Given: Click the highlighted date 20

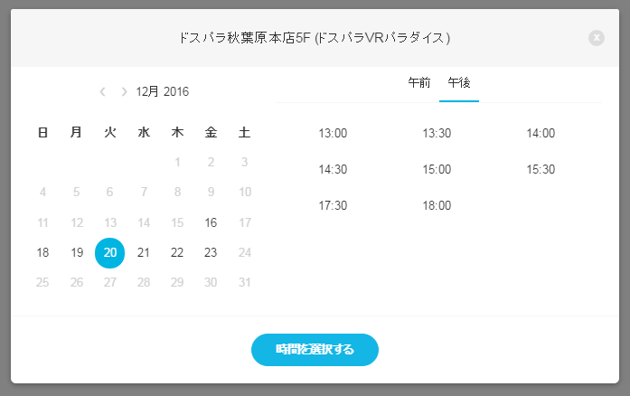Looking at the screenshot, I should (x=109, y=253).
